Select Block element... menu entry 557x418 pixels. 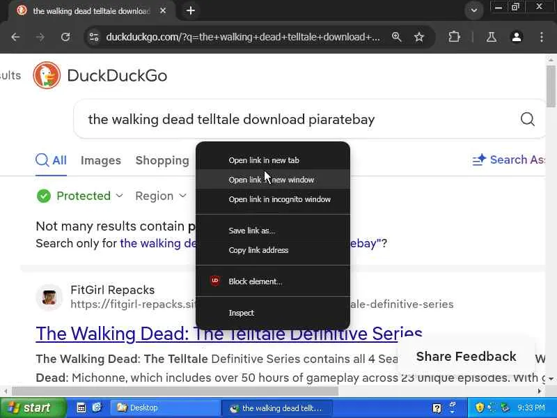coord(273,281)
